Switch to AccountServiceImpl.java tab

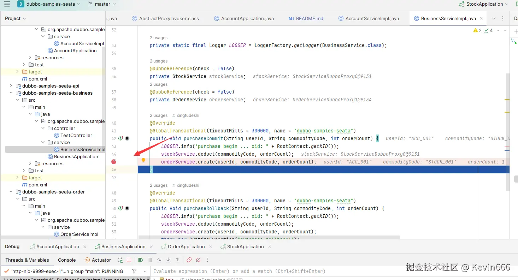pos(369,18)
